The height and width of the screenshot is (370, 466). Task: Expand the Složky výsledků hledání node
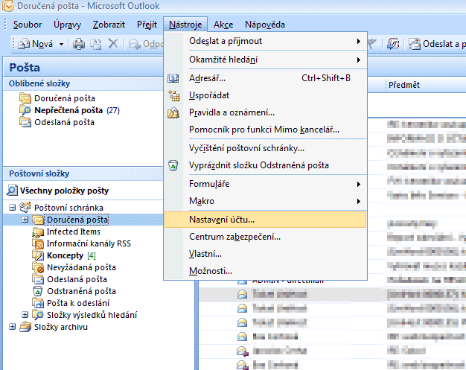tap(25, 314)
